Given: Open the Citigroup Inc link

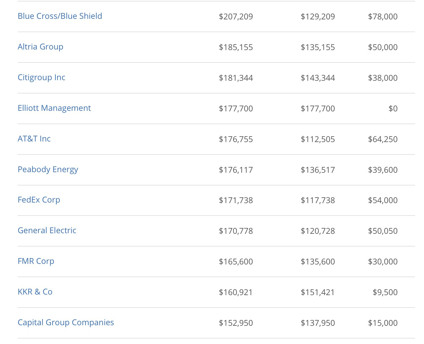Looking at the screenshot, I should (x=42, y=78).
